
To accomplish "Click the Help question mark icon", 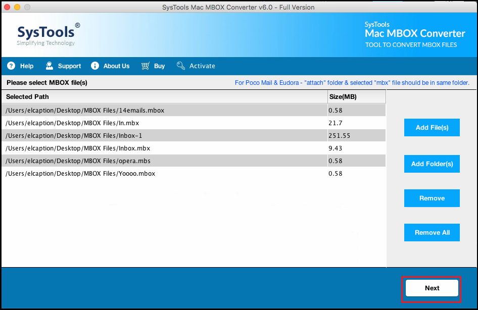I will tap(11, 66).
